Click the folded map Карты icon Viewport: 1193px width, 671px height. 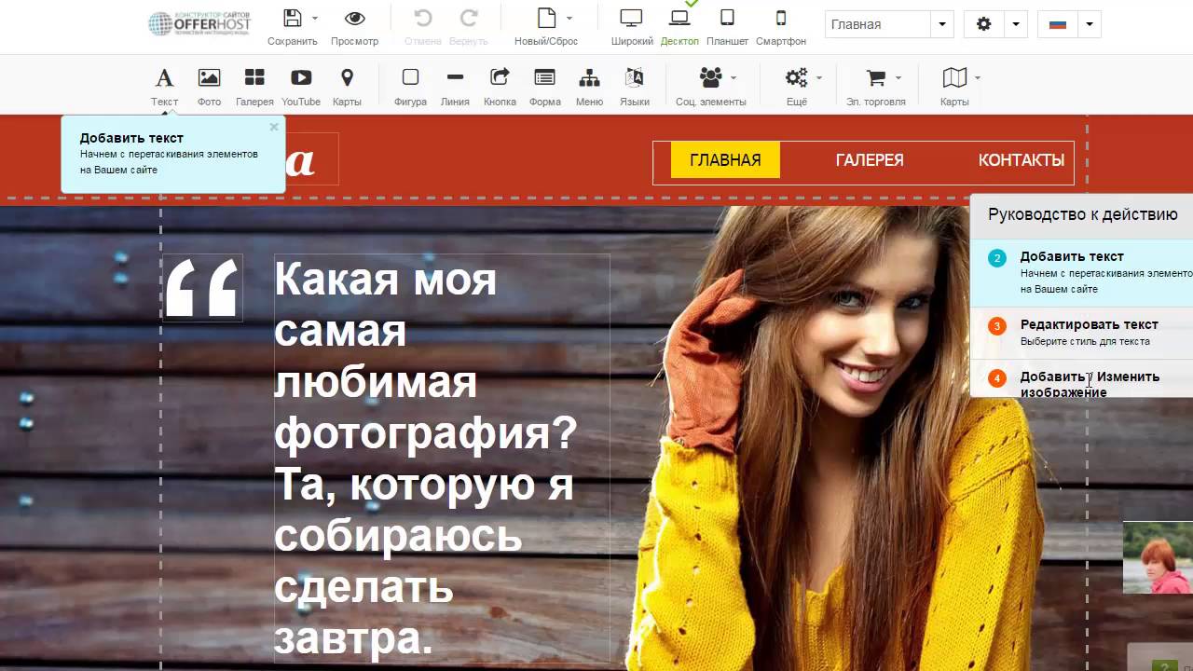click(x=954, y=77)
